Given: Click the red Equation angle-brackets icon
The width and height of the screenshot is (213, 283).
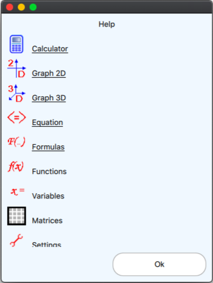Looking at the screenshot, I should (x=16, y=117).
